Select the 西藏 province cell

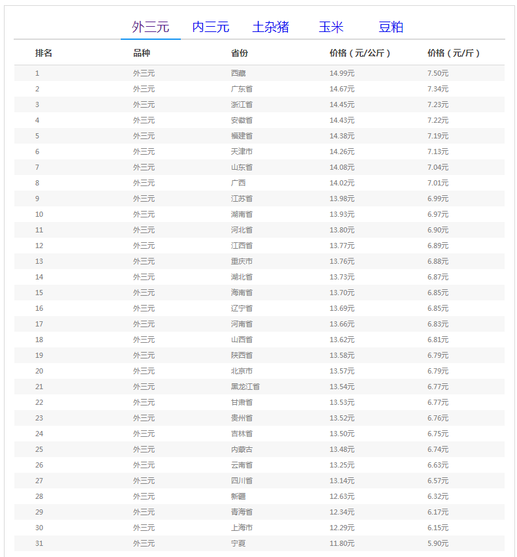[238, 73]
